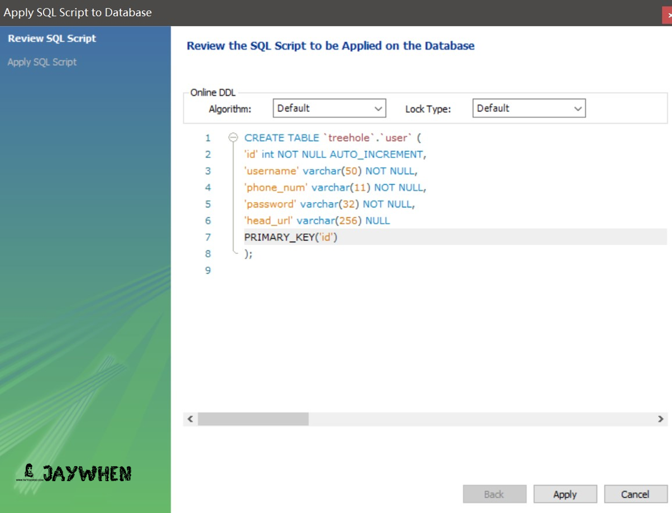Click the Online DDL group label
The width and height of the screenshot is (672, 513).
click(x=213, y=93)
